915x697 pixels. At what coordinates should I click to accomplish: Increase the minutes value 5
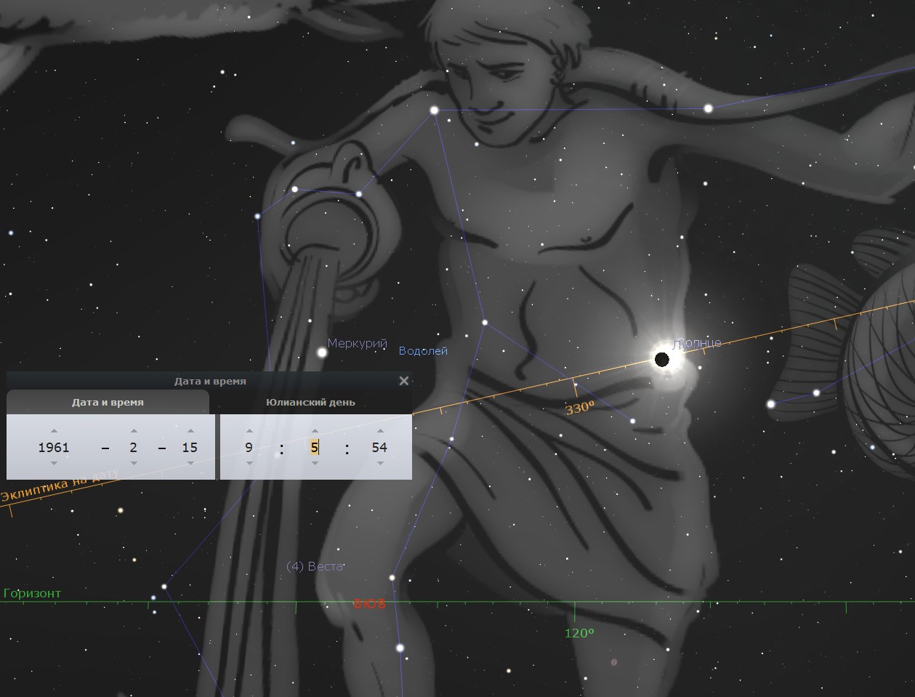click(x=315, y=431)
